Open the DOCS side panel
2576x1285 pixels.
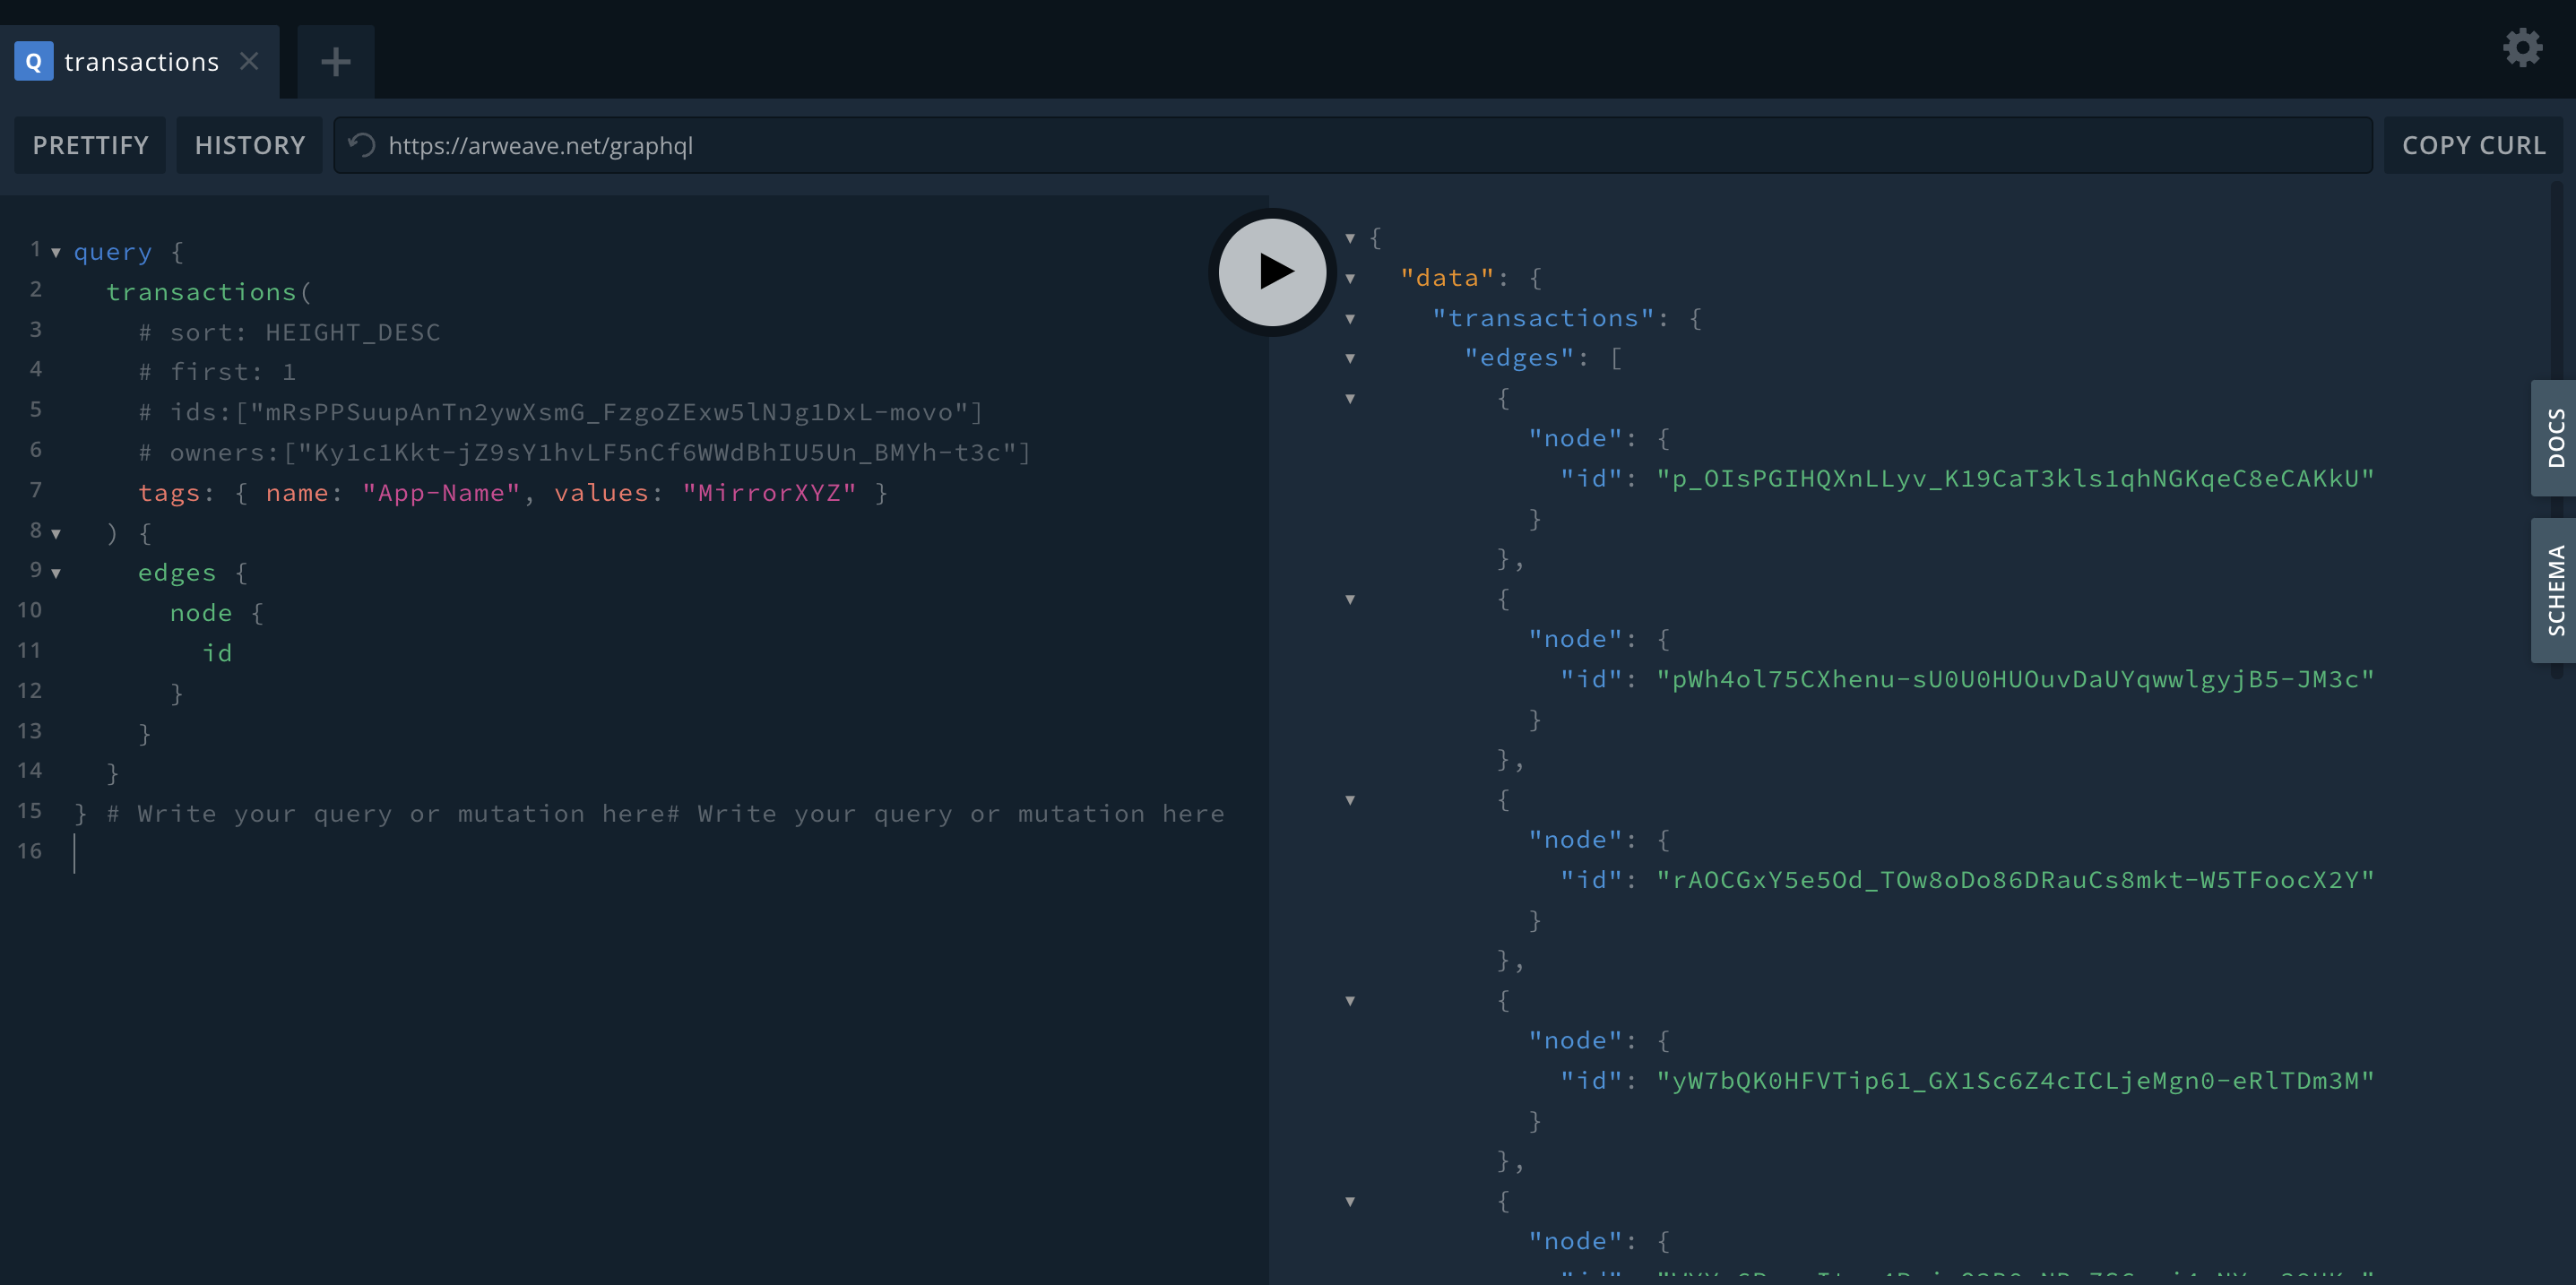tap(2554, 437)
